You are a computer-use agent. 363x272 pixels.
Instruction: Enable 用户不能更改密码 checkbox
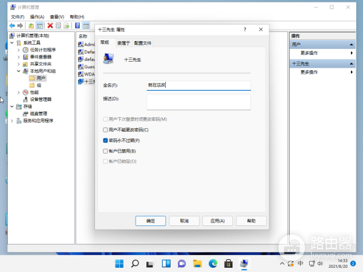(x=105, y=130)
